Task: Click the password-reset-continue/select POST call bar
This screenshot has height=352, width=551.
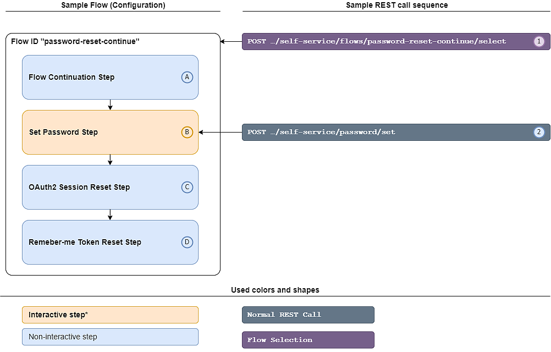Action: point(385,41)
